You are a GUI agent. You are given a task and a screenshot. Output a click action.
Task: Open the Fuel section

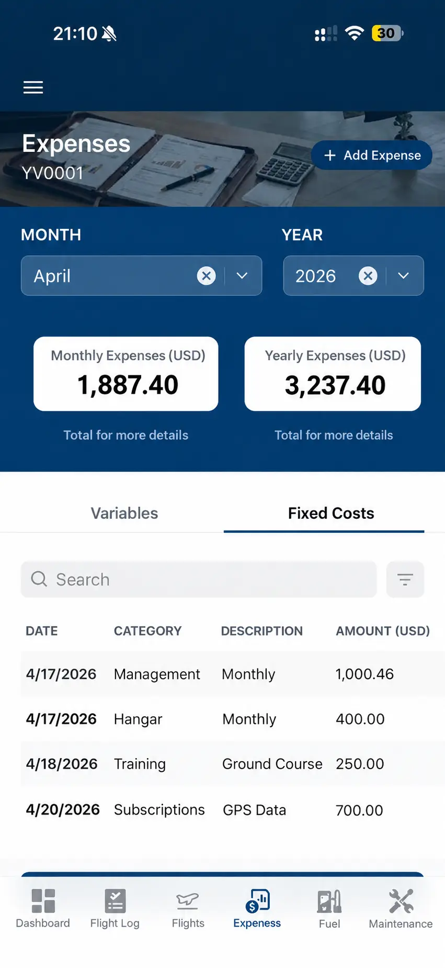coord(329,909)
